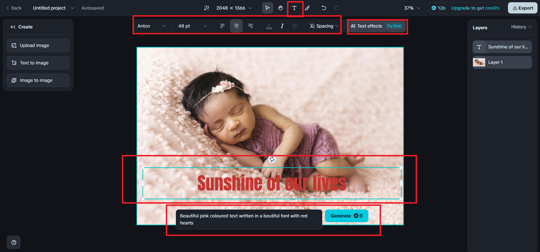Align text to the right

[251, 26]
